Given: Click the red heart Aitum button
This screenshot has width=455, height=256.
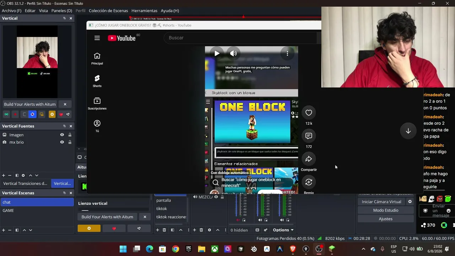Looking at the screenshot, I should (x=114, y=228).
